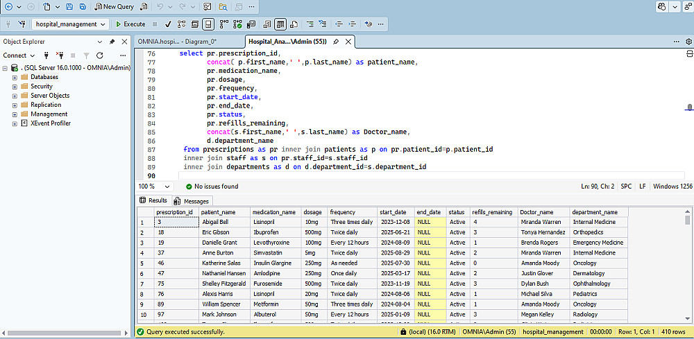Toggle Results to Grid output mode

[280, 24]
